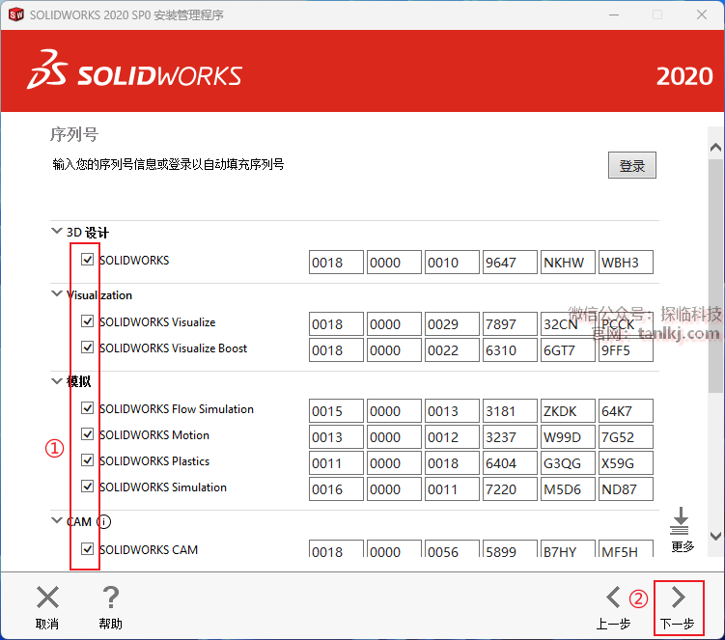Click the CAM info circle icon

tap(104, 522)
